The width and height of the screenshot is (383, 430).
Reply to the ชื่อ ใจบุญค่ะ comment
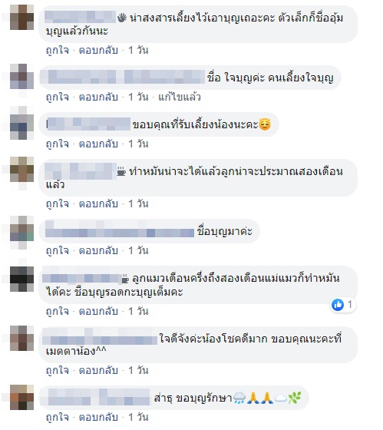(x=98, y=97)
